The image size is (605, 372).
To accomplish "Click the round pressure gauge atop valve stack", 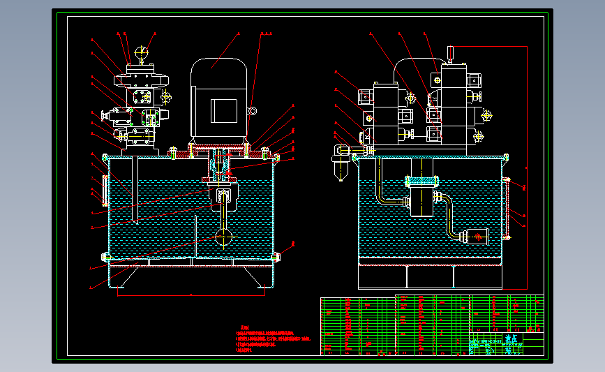I will tap(142, 52).
